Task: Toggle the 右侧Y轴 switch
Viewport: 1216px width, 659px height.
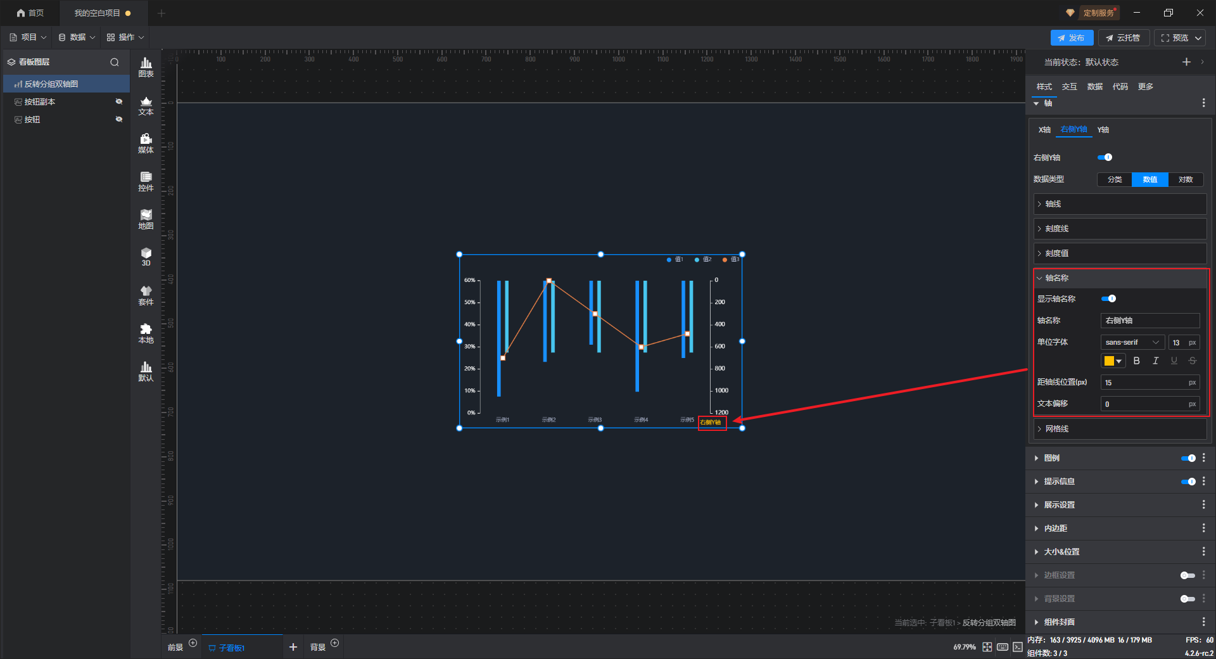Action: click(1105, 157)
